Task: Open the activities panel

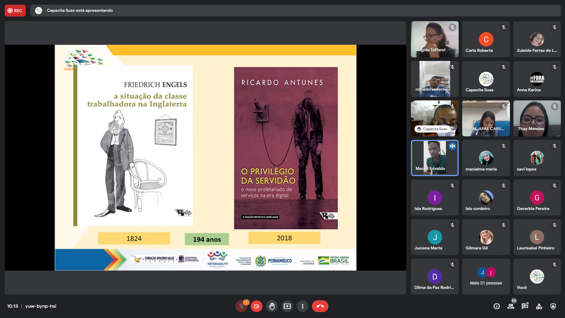Action: pos(539,306)
